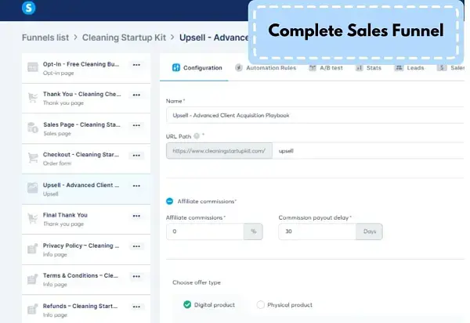Image resolution: width=470 pixels, height=323 pixels.
Task: Click the Sales Page step money icon
Action: (33, 128)
